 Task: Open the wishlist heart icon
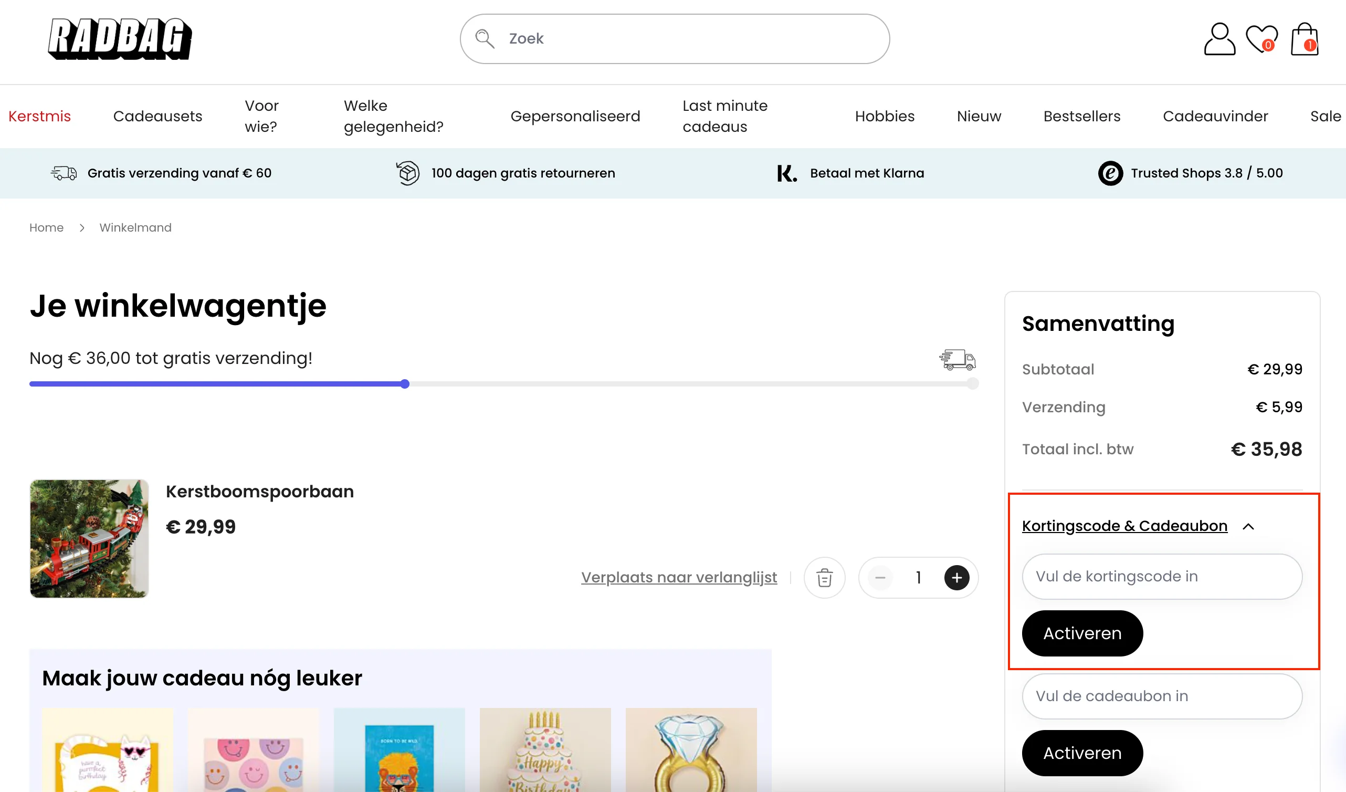pos(1260,38)
